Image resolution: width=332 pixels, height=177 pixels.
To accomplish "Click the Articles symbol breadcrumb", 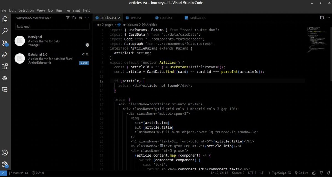I will pos(149,25).
